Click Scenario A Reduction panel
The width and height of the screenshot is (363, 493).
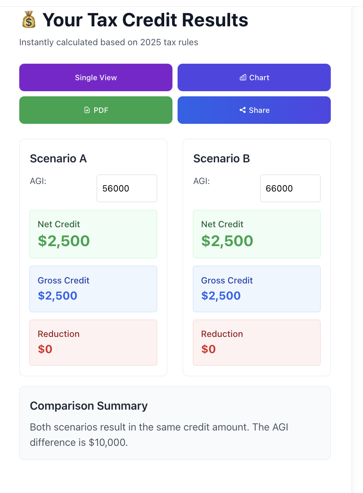[93, 342]
